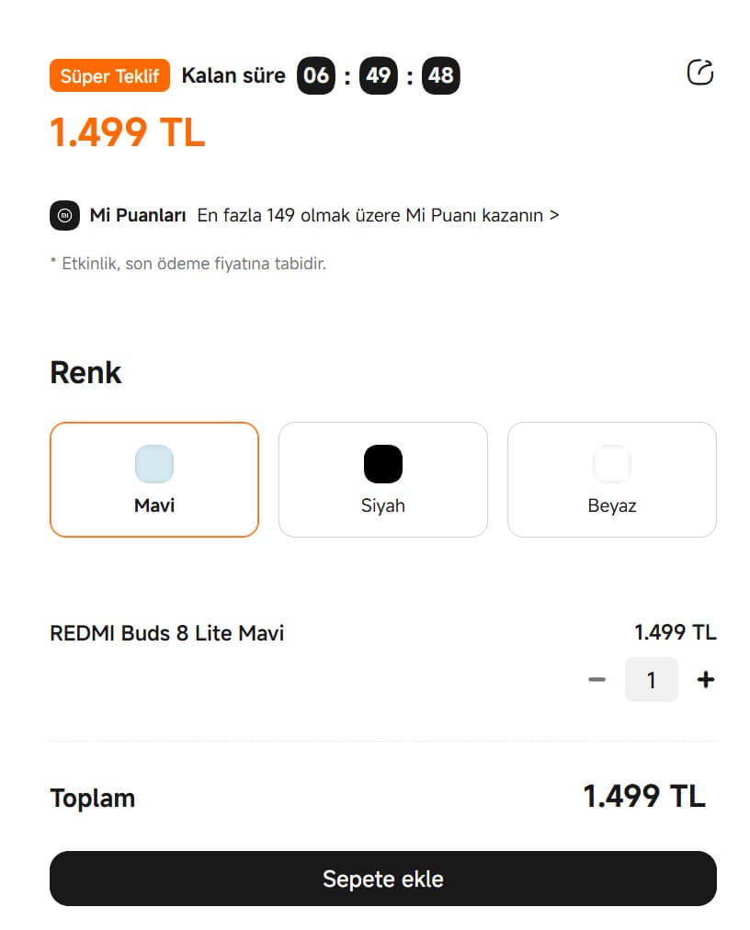Click the 1.499 TL price heading

[x=127, y=132]
